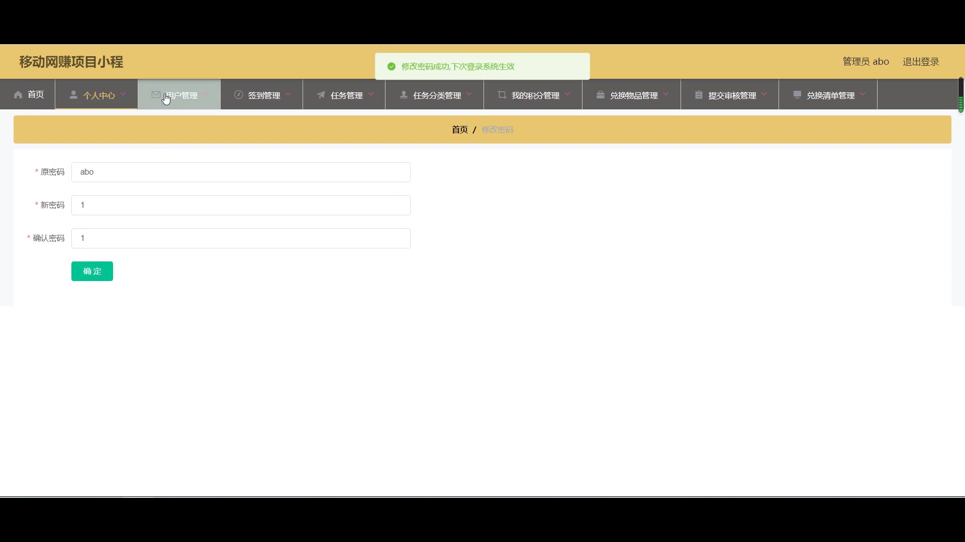
Task: Focus the 新密码 input field
Action: pyautogui.click(x=241, y=205)
